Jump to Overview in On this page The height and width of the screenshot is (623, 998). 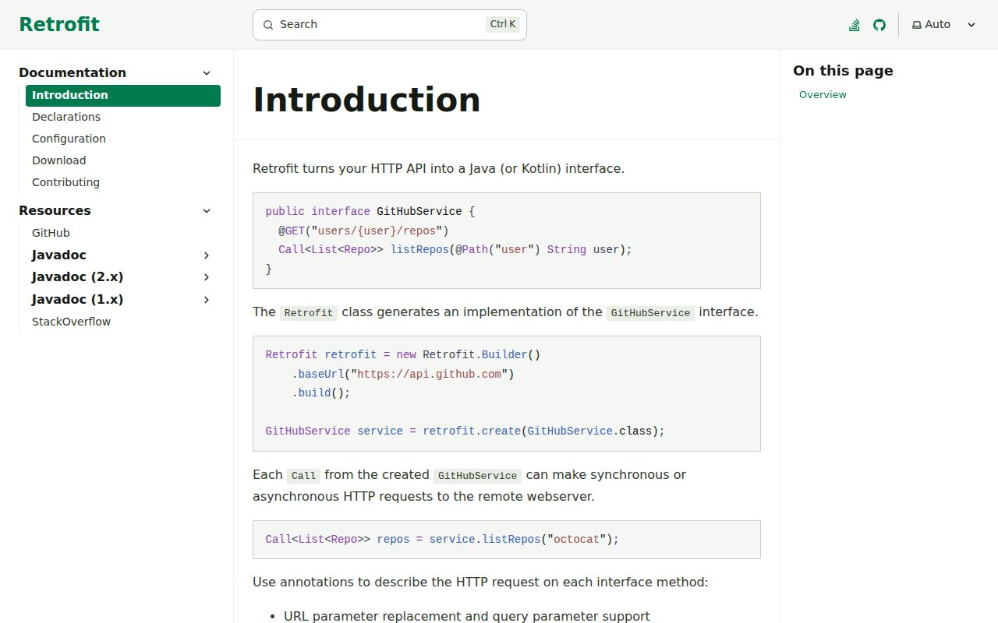[x=823, y=95]
